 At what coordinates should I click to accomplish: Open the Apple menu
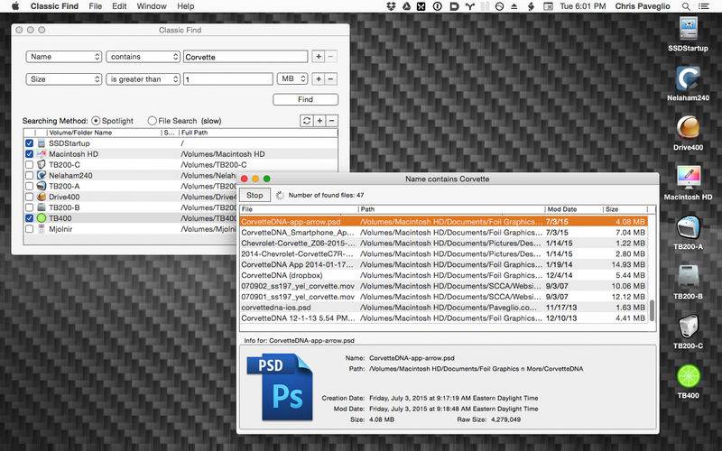(15, 6)
